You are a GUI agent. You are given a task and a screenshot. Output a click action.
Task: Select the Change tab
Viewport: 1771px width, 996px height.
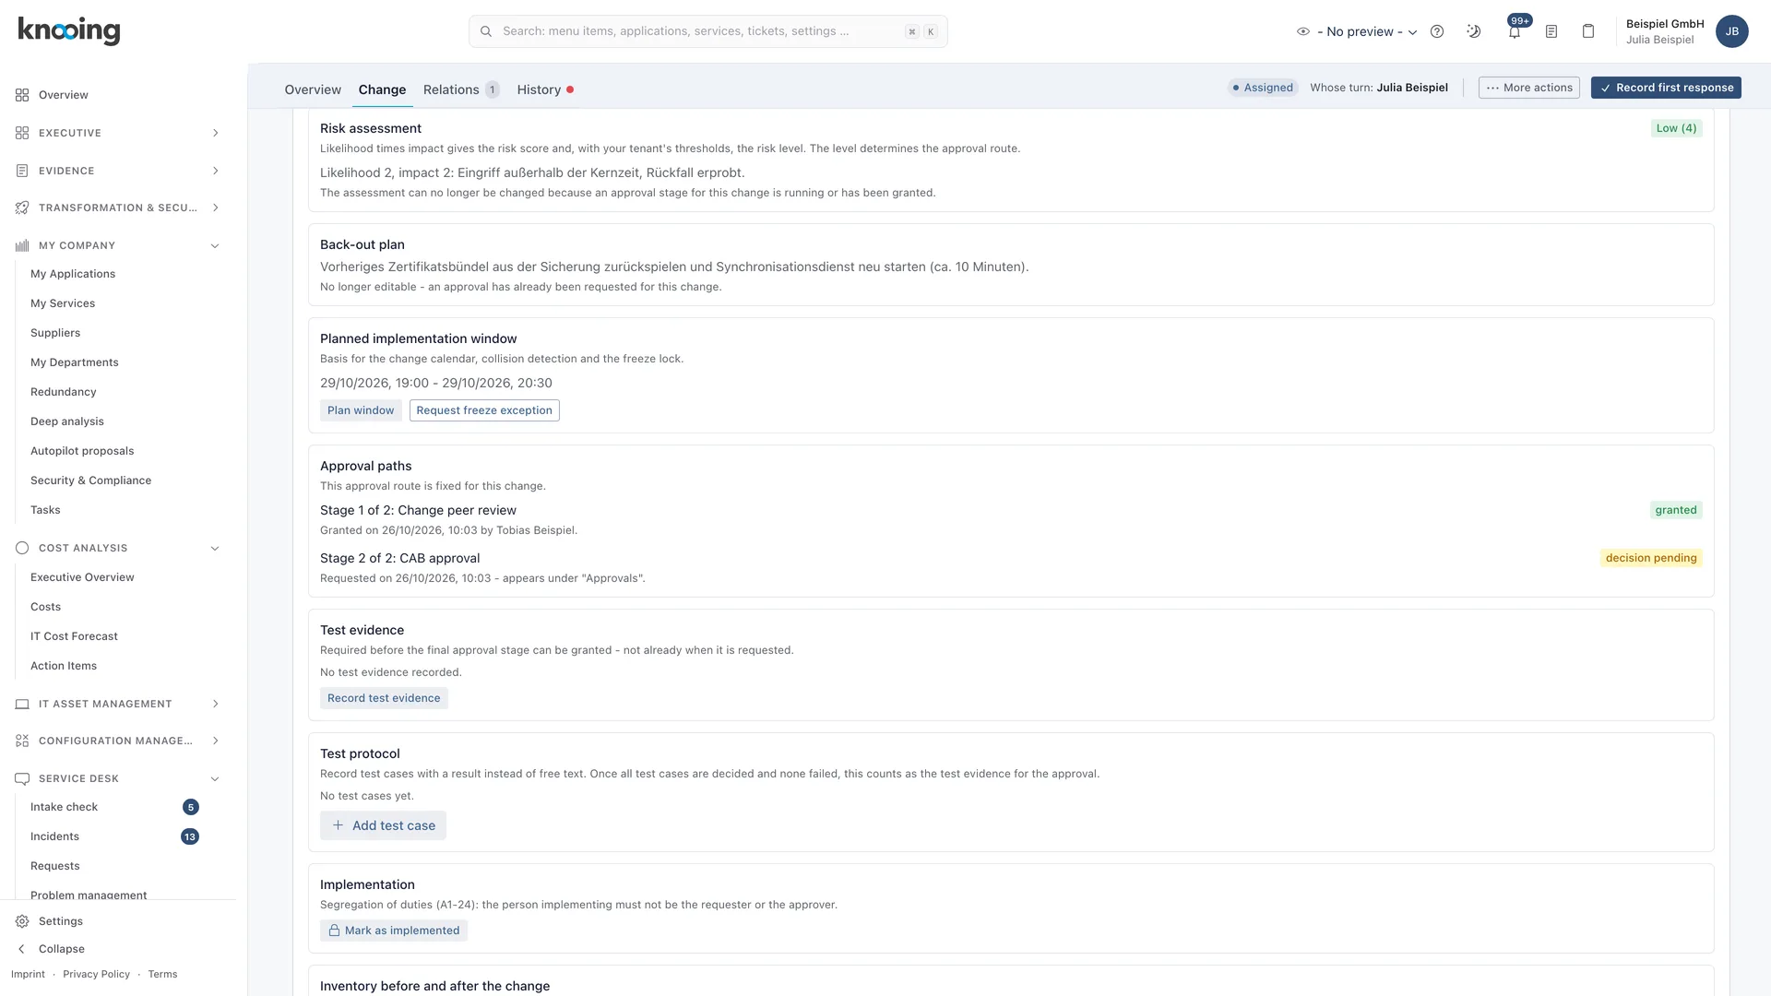tap(382, 89)
